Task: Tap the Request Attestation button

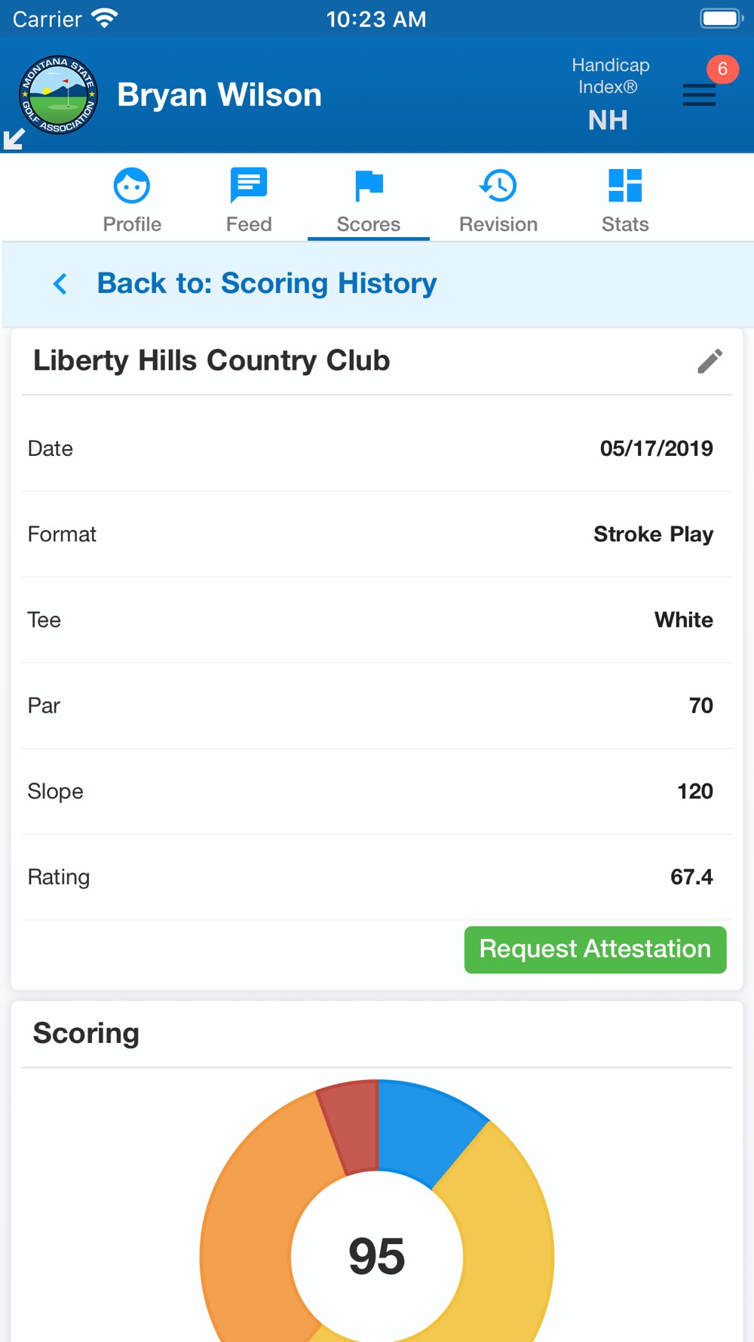Action: point(595,950)
